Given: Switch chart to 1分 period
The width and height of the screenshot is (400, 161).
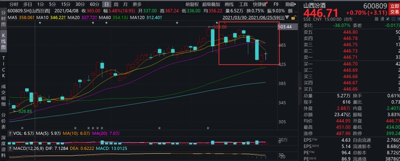Looking at the screenshot, I should pyautogui.click(x=40, y=4).
